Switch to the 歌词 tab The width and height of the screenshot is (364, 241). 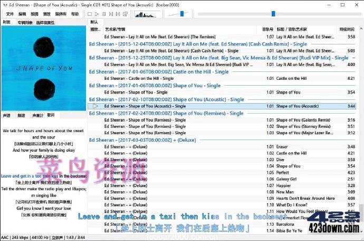pyautogui.click(x=51, y=115)
